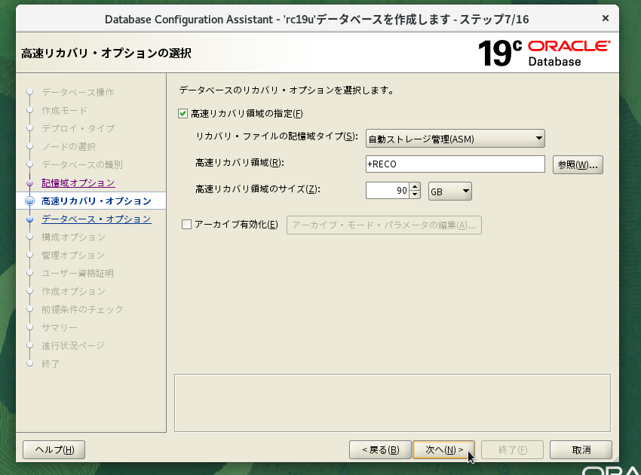Viewport: 641px width, 475px height.
Task: Click the デプロイ・タイプ step label
Action: (78, 128)
